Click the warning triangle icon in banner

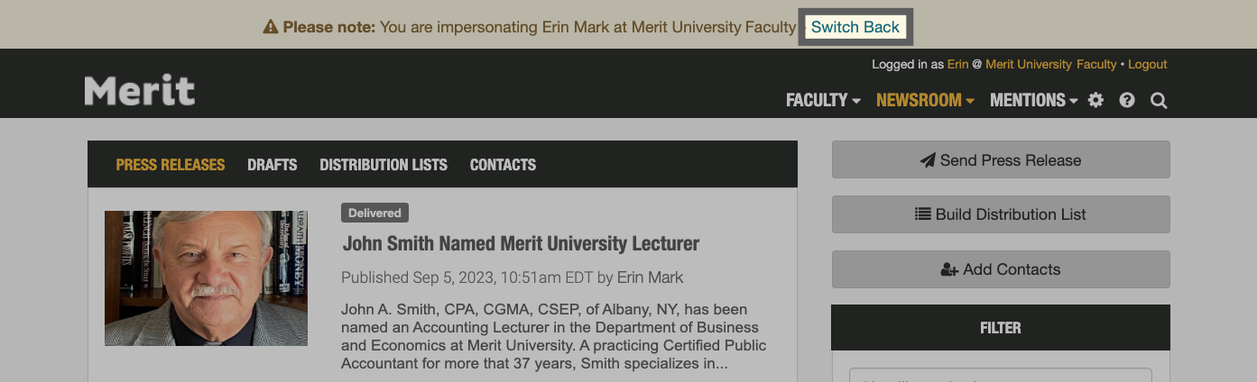coord(270,27)
